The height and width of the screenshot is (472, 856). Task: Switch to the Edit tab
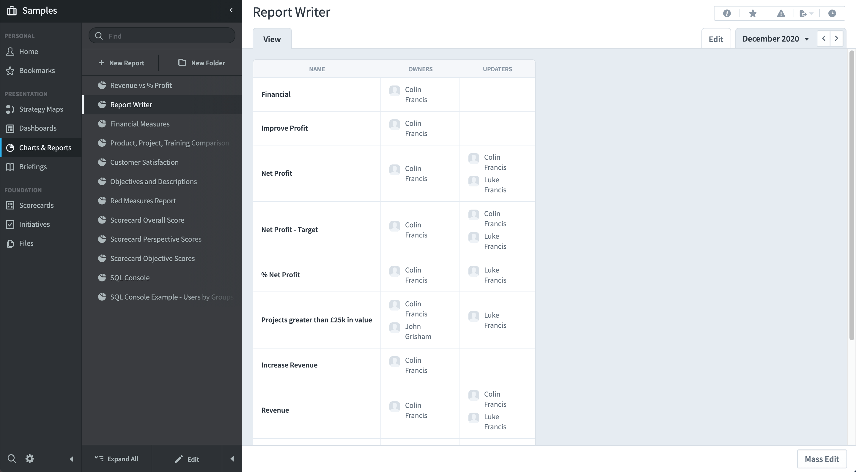click(716, 39)
